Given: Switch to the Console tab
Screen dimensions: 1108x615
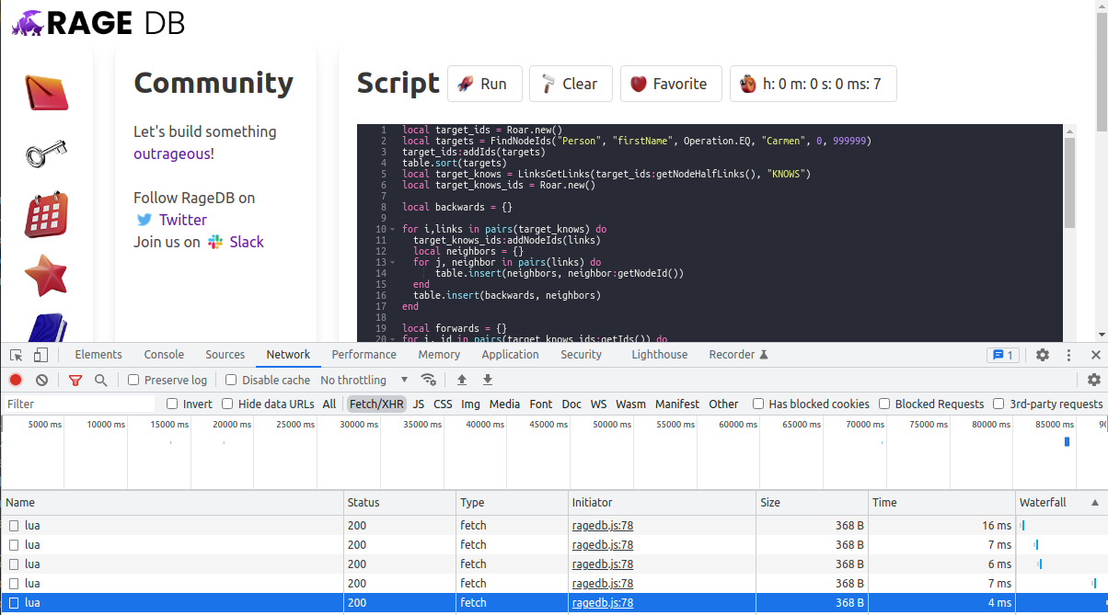Looking at the screenshot, I should pos(164,355).
